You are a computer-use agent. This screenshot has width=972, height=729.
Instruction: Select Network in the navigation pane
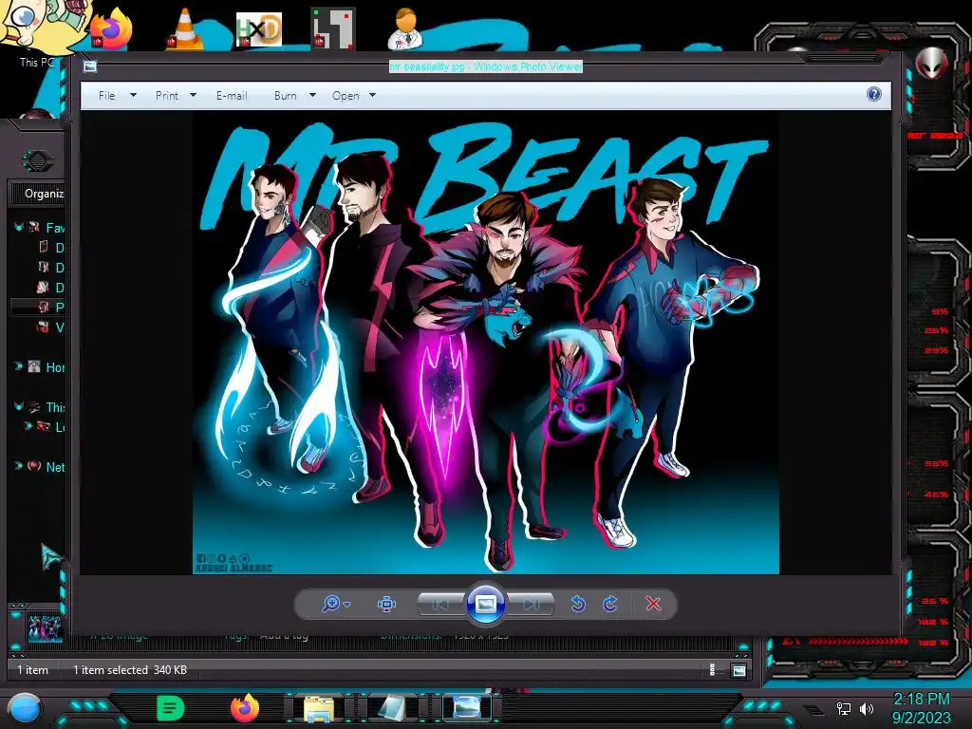click(47, 467)
